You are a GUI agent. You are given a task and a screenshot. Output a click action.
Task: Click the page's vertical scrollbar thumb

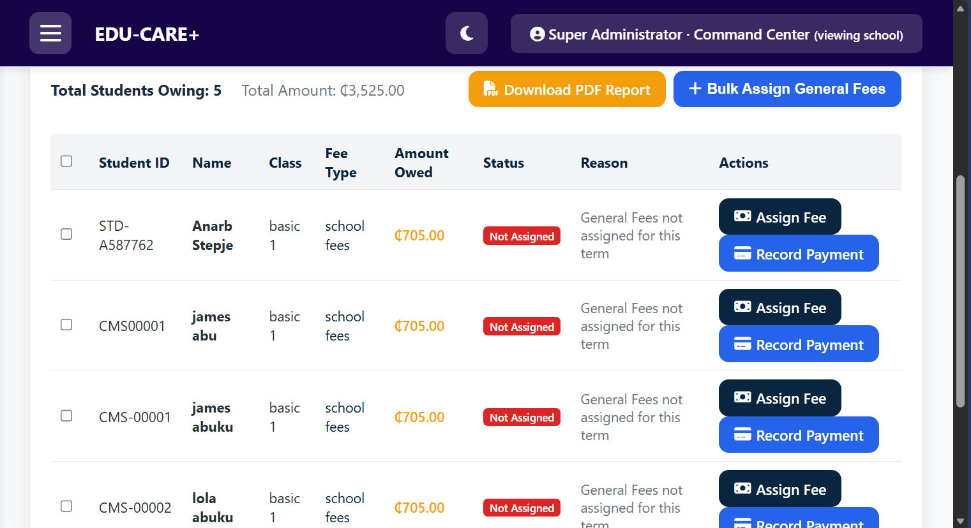pyautogui.click(x=960, y=291)
